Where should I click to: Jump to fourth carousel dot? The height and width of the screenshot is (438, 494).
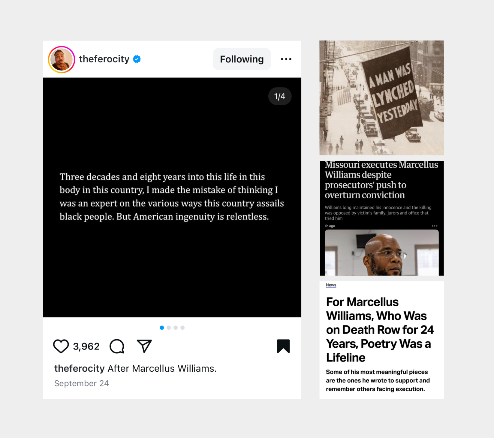coord(182,328)
